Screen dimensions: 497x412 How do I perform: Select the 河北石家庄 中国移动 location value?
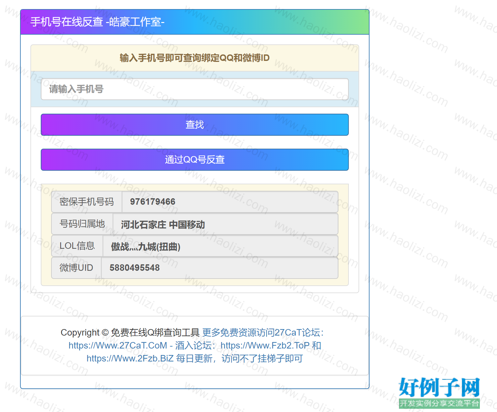click(163, 224)
